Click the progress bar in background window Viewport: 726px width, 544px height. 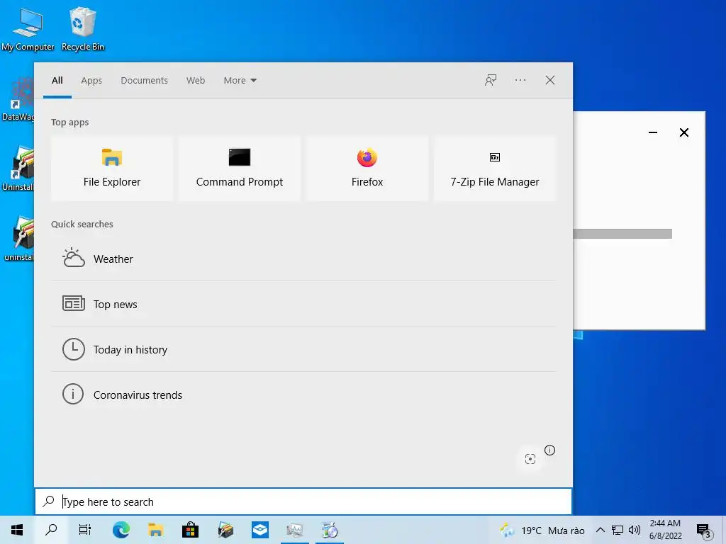(x=622, y=234)
